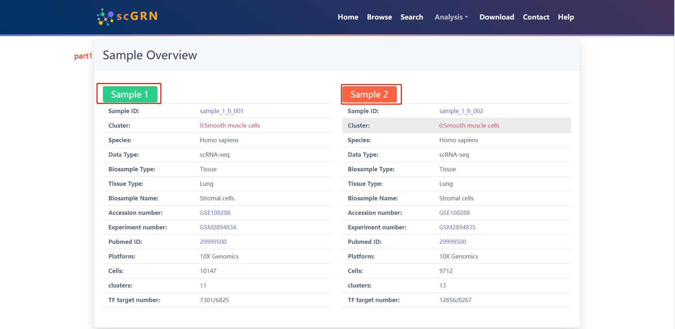Open Sample 2 accession GSE108288
675x329 pixels.
(454, 213)
